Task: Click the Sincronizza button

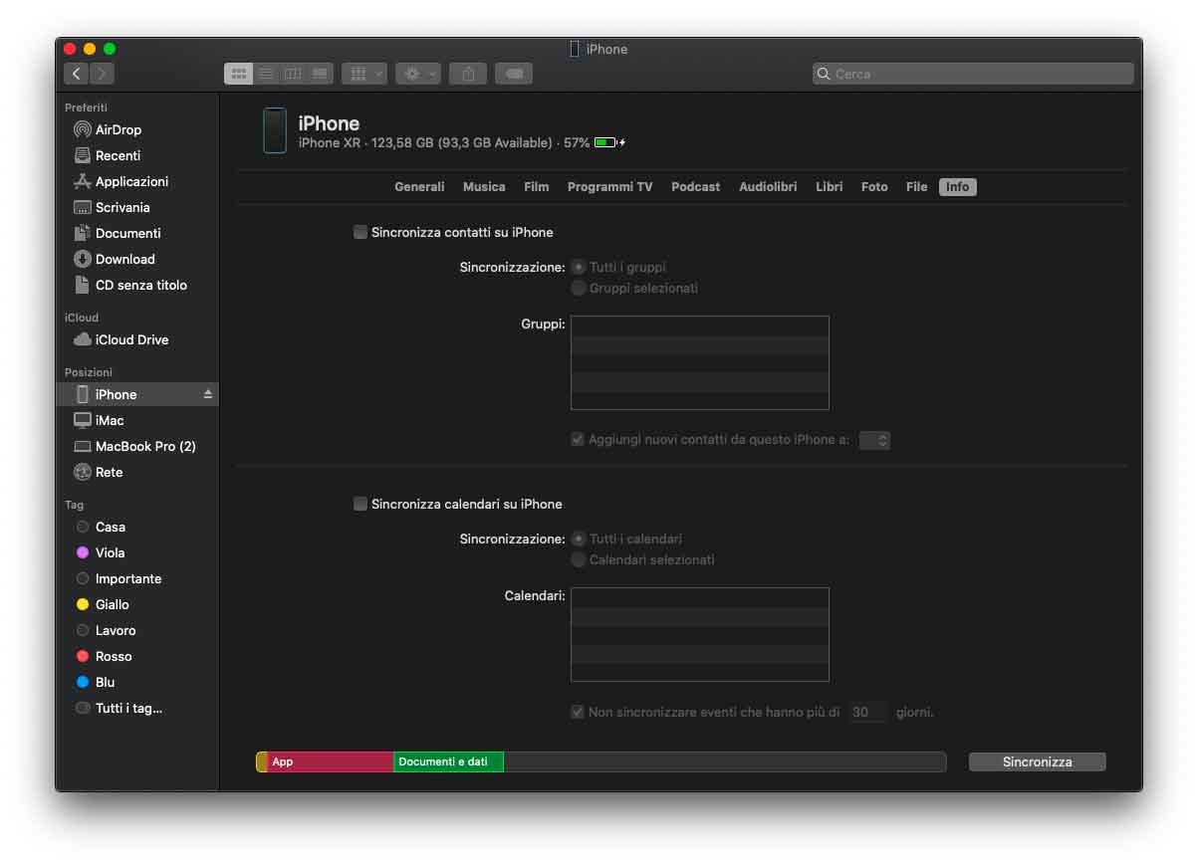Action: pos(1037,761)
